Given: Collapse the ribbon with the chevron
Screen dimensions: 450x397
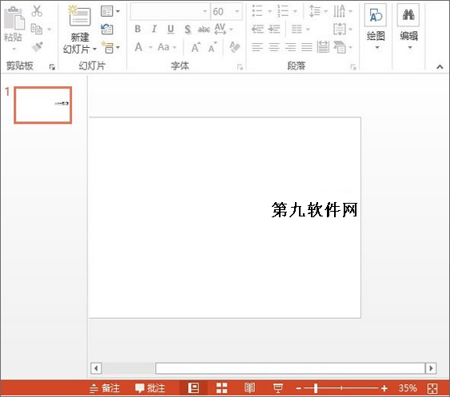Looking at the screenshot, I should coord(440,67).
